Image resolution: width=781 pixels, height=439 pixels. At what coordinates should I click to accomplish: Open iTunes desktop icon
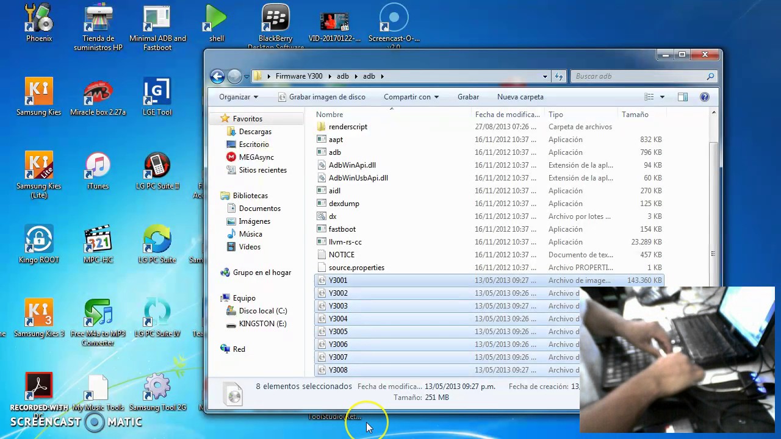pos(98,171)
